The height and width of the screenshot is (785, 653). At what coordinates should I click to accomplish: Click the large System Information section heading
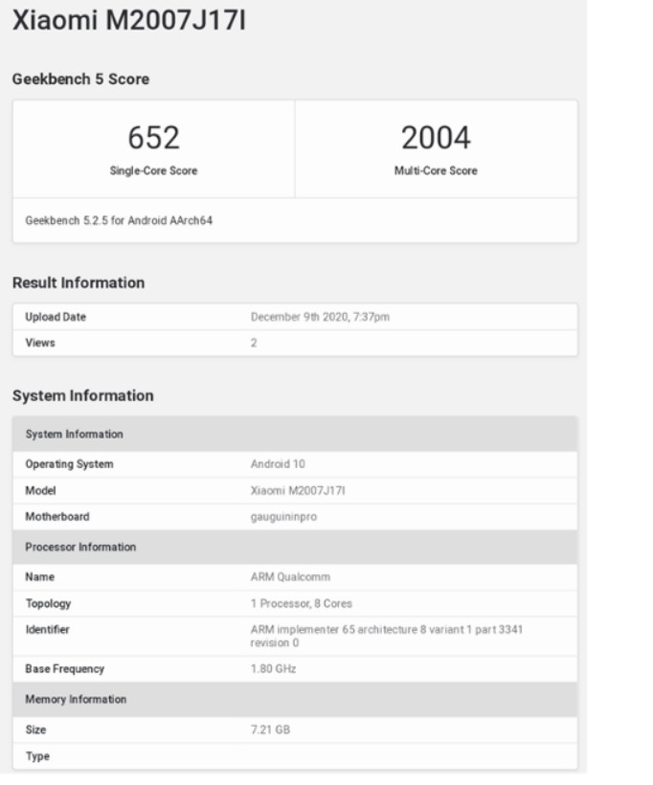(83, 396)
